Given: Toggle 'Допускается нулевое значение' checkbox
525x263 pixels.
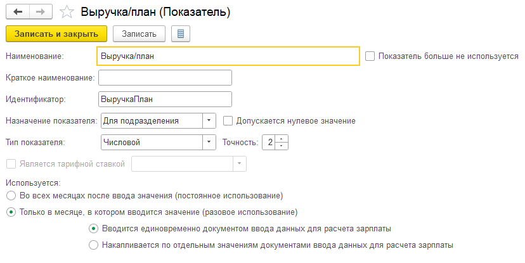Looking at the screenshot, I should (227, 120).
